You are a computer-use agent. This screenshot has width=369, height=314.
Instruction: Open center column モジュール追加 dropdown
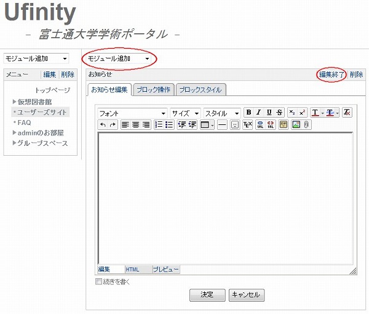(119, 58)
